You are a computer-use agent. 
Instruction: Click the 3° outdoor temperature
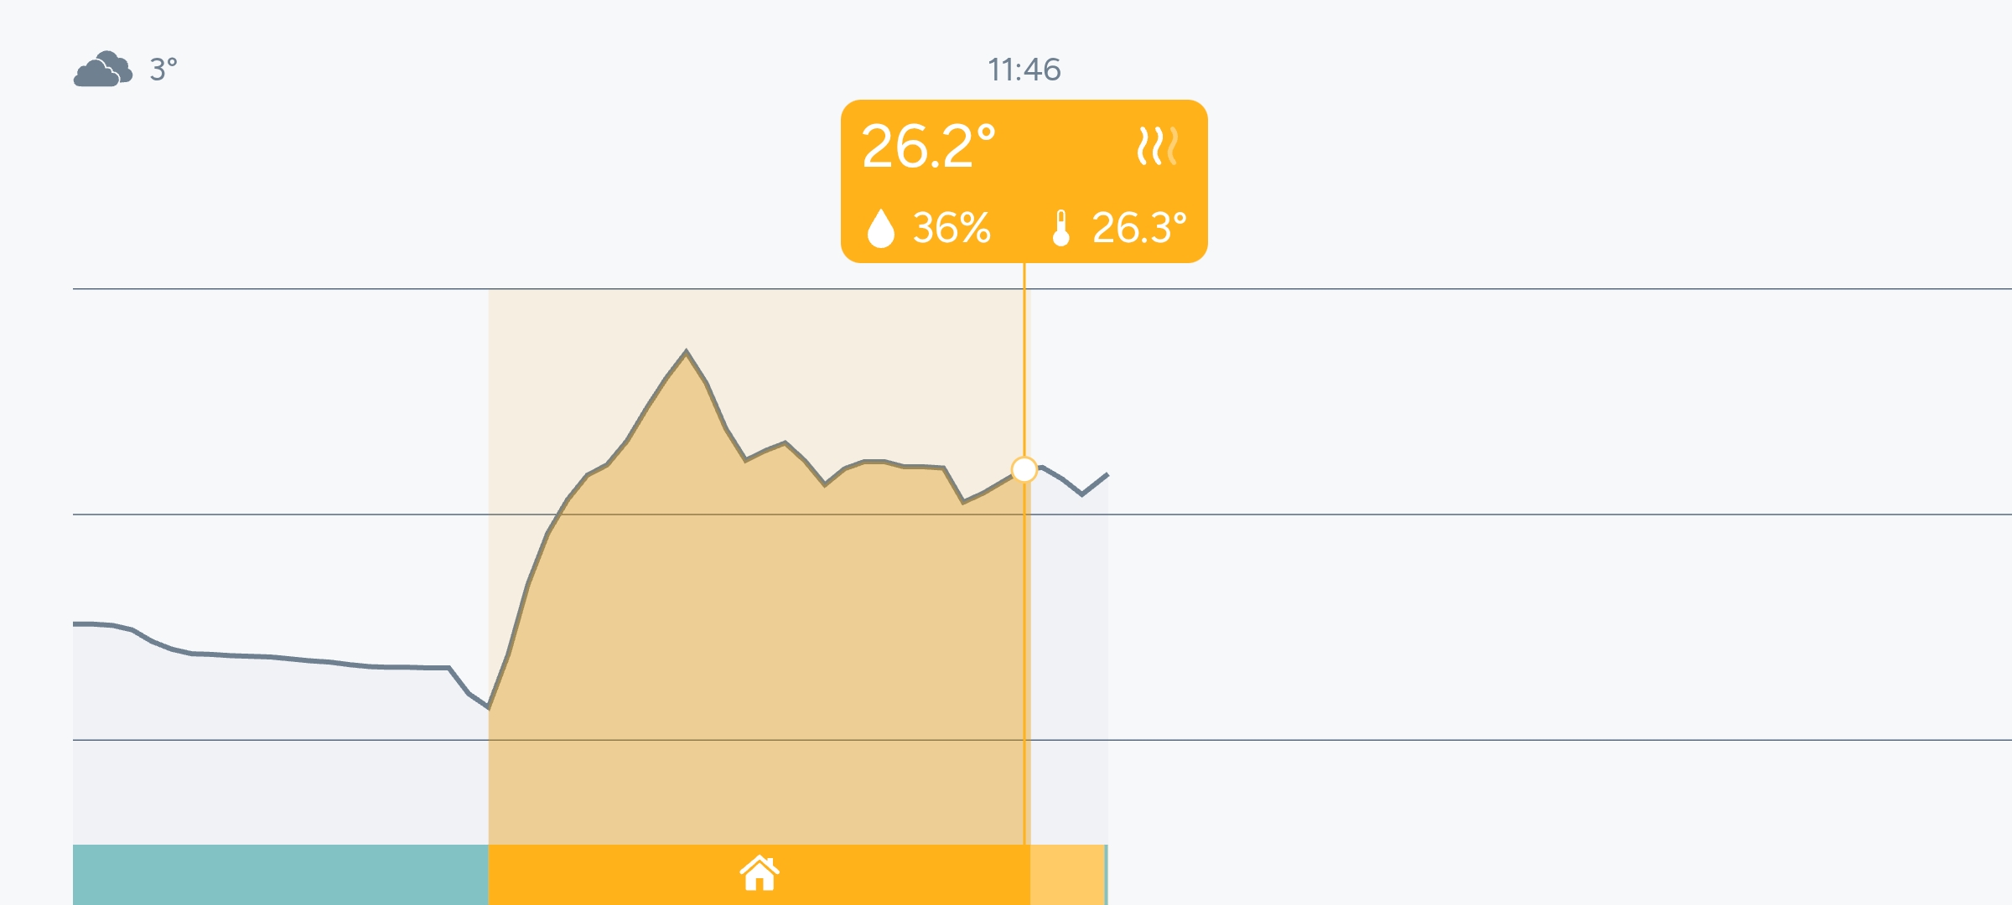163,70
